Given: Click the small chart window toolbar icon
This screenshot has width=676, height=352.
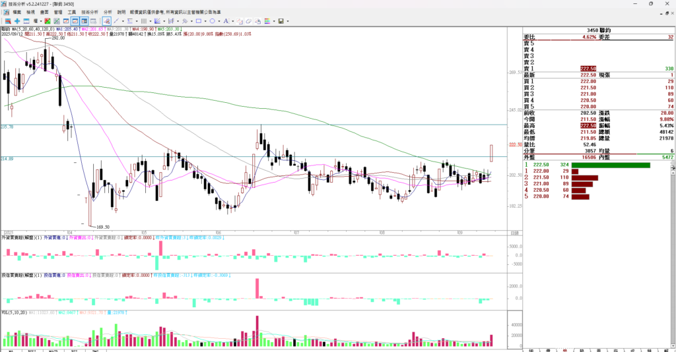Looking at the screenshot, I should pos(66,20).
